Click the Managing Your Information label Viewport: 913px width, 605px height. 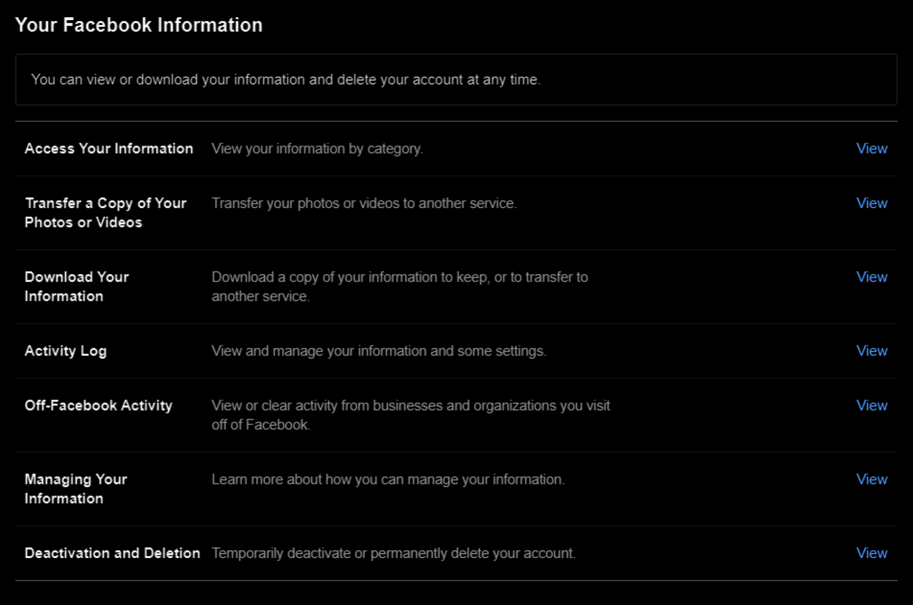pyautogui.click(x=76, y=489)
